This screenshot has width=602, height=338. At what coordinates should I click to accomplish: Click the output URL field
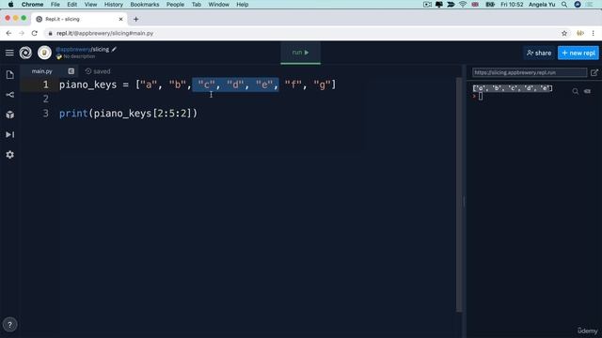[x=530, y=72]
